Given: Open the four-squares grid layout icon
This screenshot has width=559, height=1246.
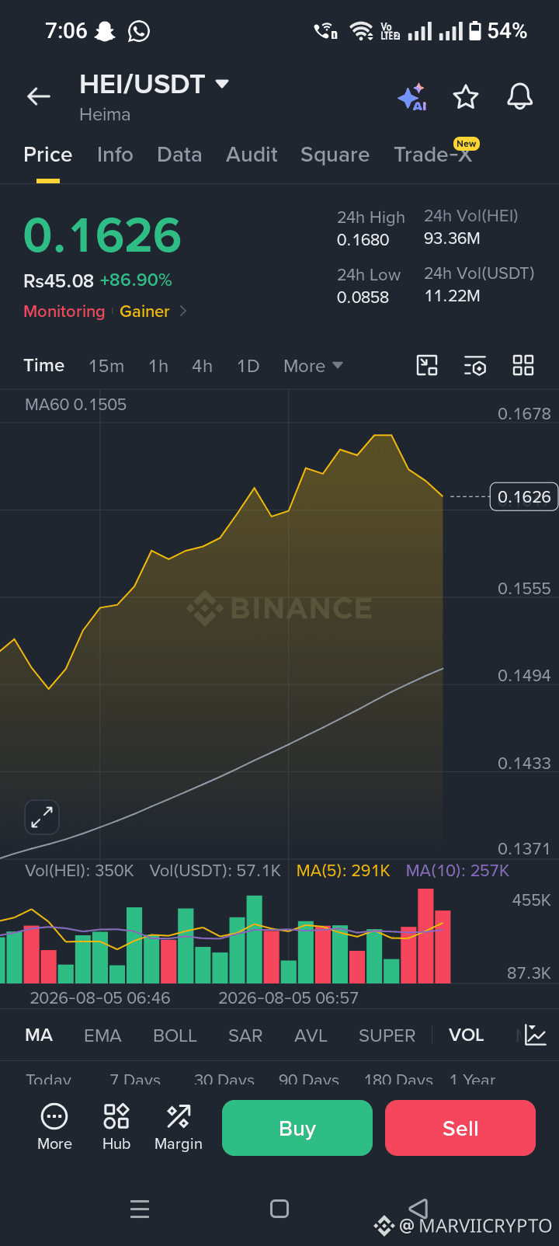Looking at the screenshot, I should coord(523,365).
